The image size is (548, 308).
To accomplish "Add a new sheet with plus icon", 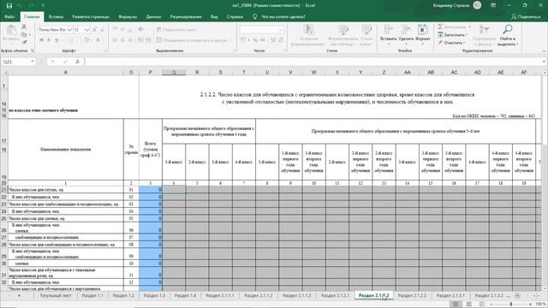I will click(517, 295).
